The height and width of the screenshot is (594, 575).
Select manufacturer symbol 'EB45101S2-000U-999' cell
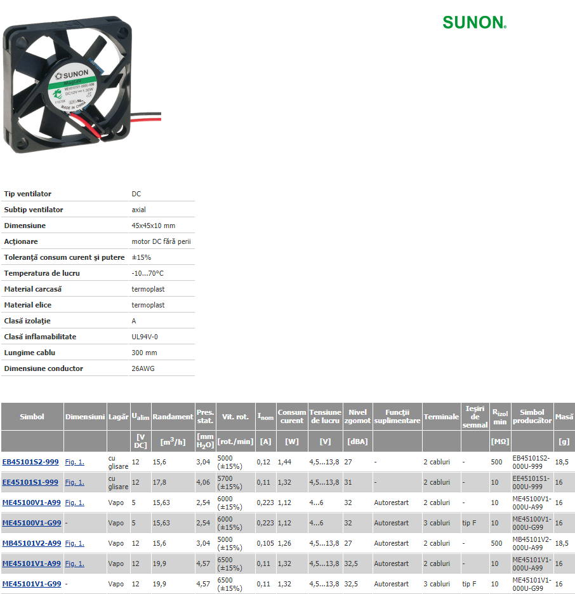531,462
